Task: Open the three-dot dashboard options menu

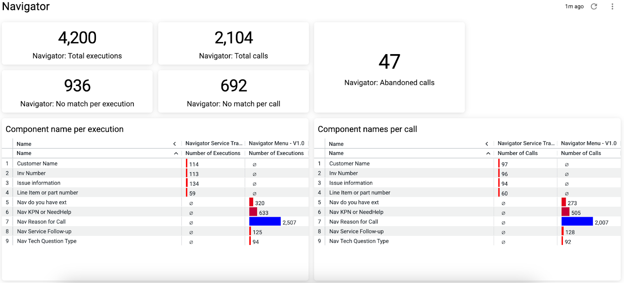Action: pyautogui.click(x=612, y=6)
